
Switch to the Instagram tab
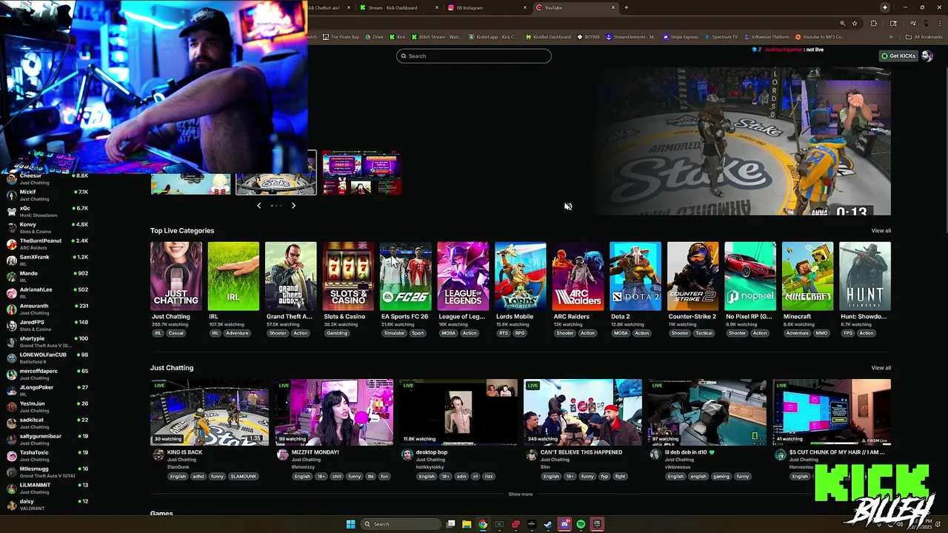point(485,7)
